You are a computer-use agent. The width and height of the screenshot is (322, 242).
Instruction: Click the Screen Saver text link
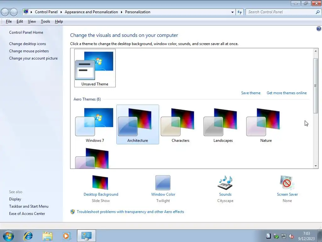click(x=287, y=194)
